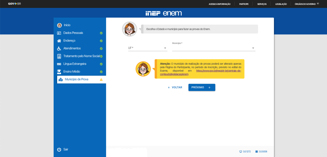
Task: Select the Município de Prova section
Action: [x=82, y=80]
